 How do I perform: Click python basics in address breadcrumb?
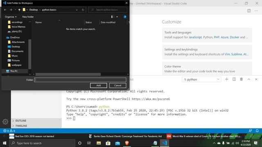coord(49,10)
